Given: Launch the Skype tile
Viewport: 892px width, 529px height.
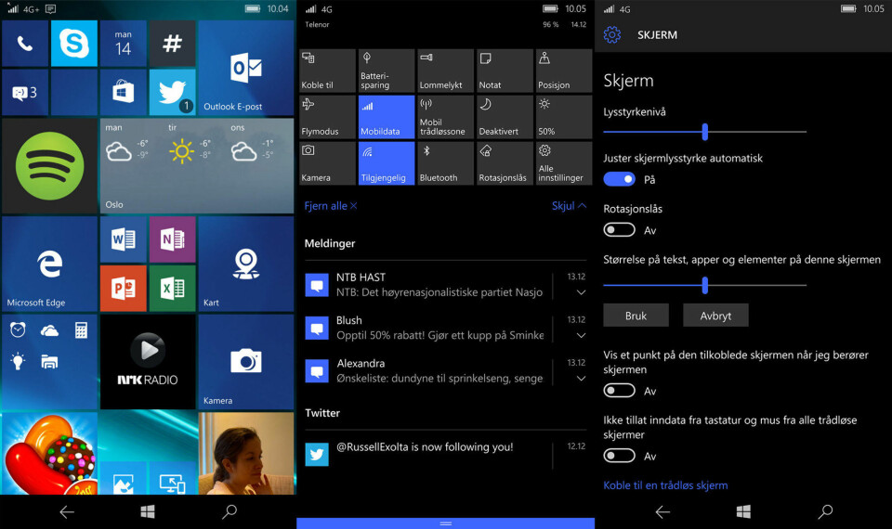Looking at the screenshot, I should pyautogui.click(x=74, y=44).
